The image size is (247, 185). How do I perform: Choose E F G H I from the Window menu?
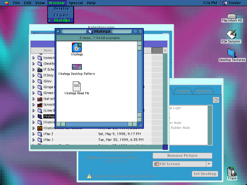[x=61, y=15]
